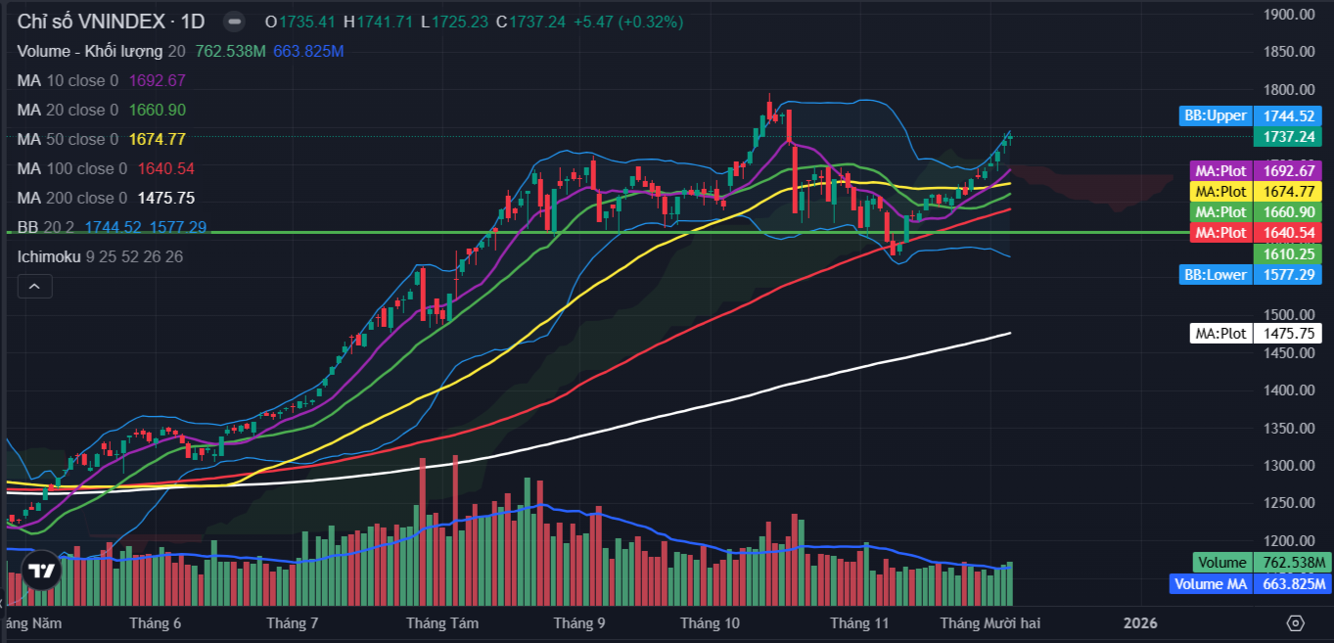Click the Tháng 9 label on time axis
This screenshot has width=1334, height=643.
click(578, 623)
